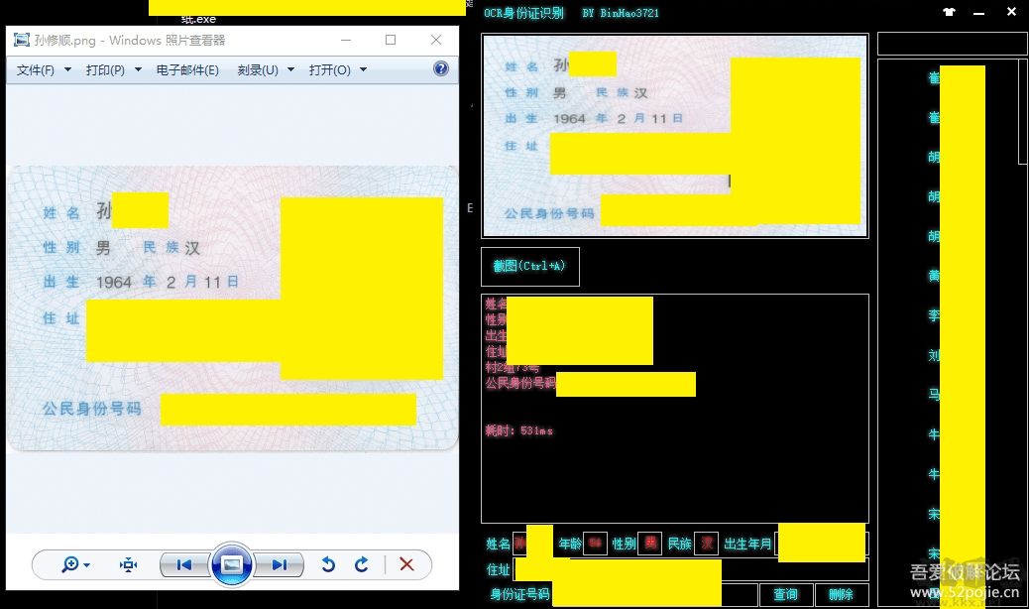This screenshot has height=609, width=1029.
Task: Click the 公民身份号码 line in OCR results
Action: pyautogui.click(x=519, y=383)
